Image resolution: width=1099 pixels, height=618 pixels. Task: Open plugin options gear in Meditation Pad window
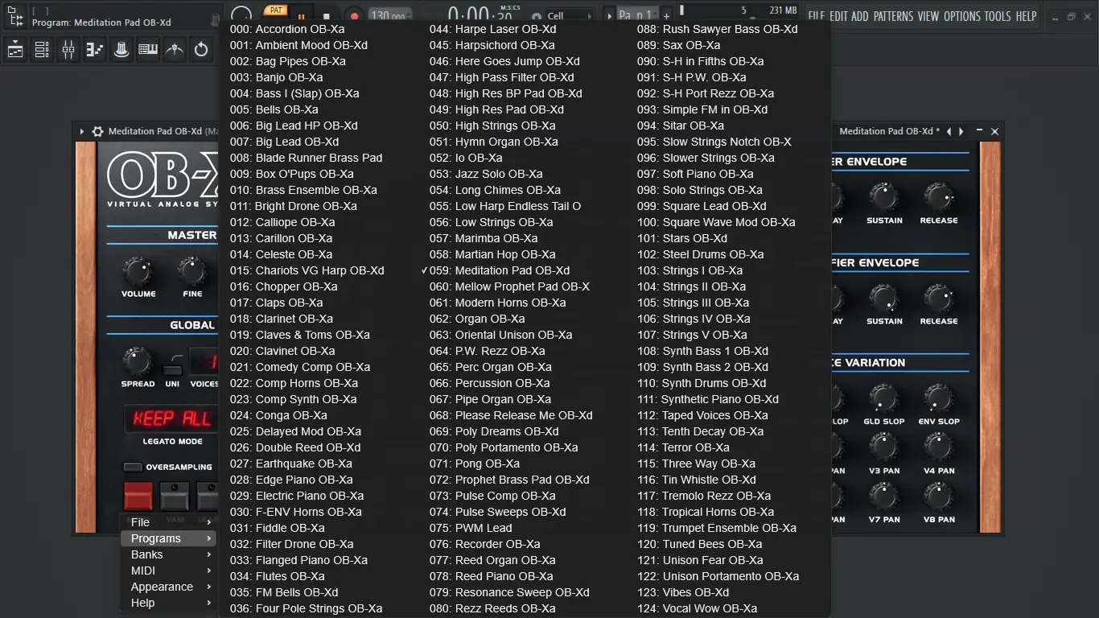[97, 131]
